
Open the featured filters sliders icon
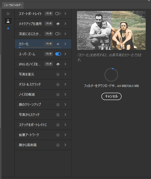8,14
